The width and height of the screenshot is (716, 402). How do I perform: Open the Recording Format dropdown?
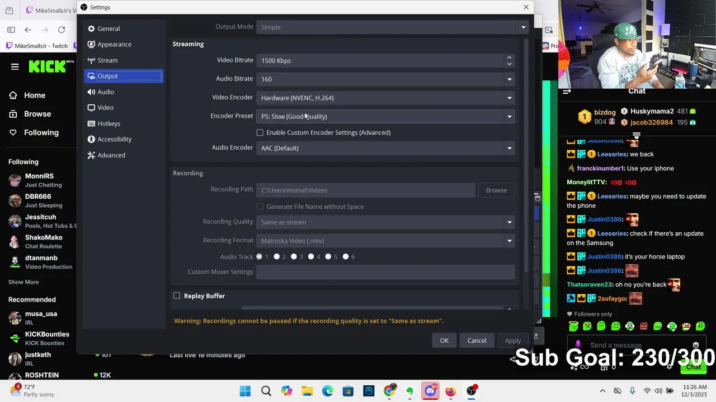click(385, 241)
